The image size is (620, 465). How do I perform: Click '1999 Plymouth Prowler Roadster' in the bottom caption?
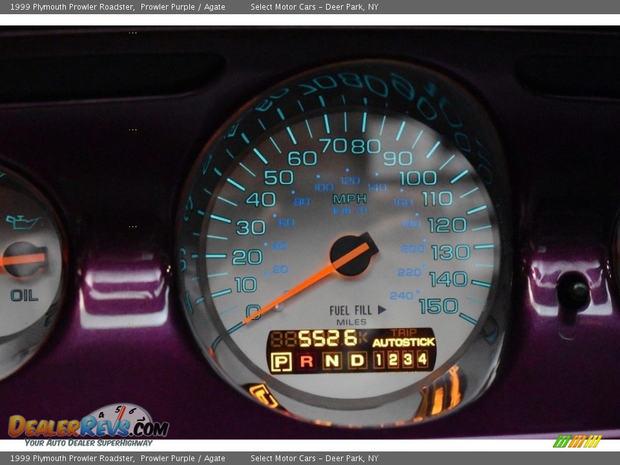(x=72, y=459)
